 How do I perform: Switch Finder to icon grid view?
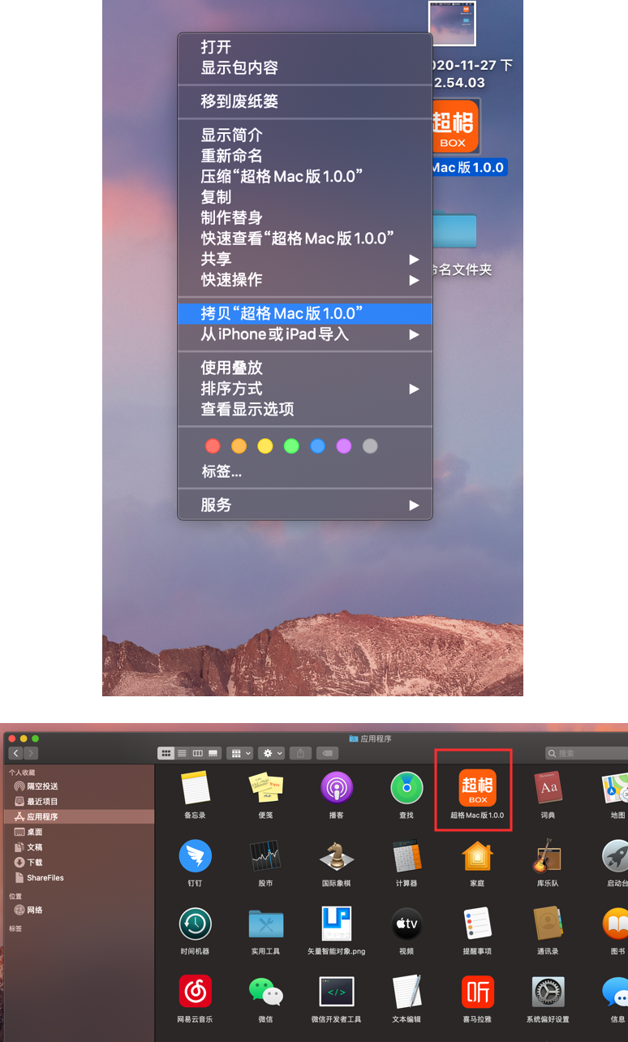[x=166, y=753]
